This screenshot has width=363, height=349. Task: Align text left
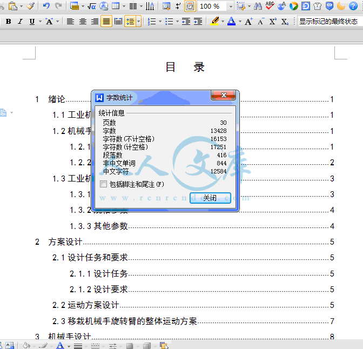[70, 22]
